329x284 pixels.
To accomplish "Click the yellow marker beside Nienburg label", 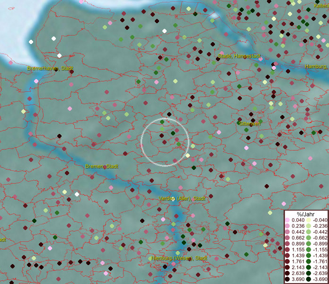I will (x=151, y=258).
